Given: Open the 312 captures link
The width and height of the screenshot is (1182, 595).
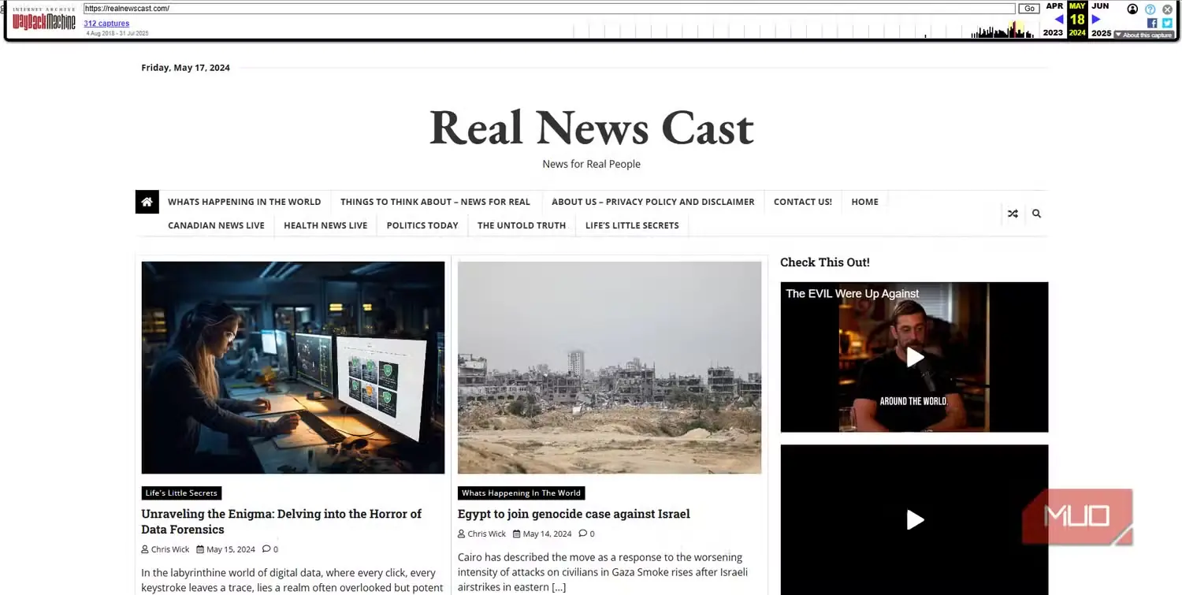Looking at the screenshot, I should click(x=106, y=24).
